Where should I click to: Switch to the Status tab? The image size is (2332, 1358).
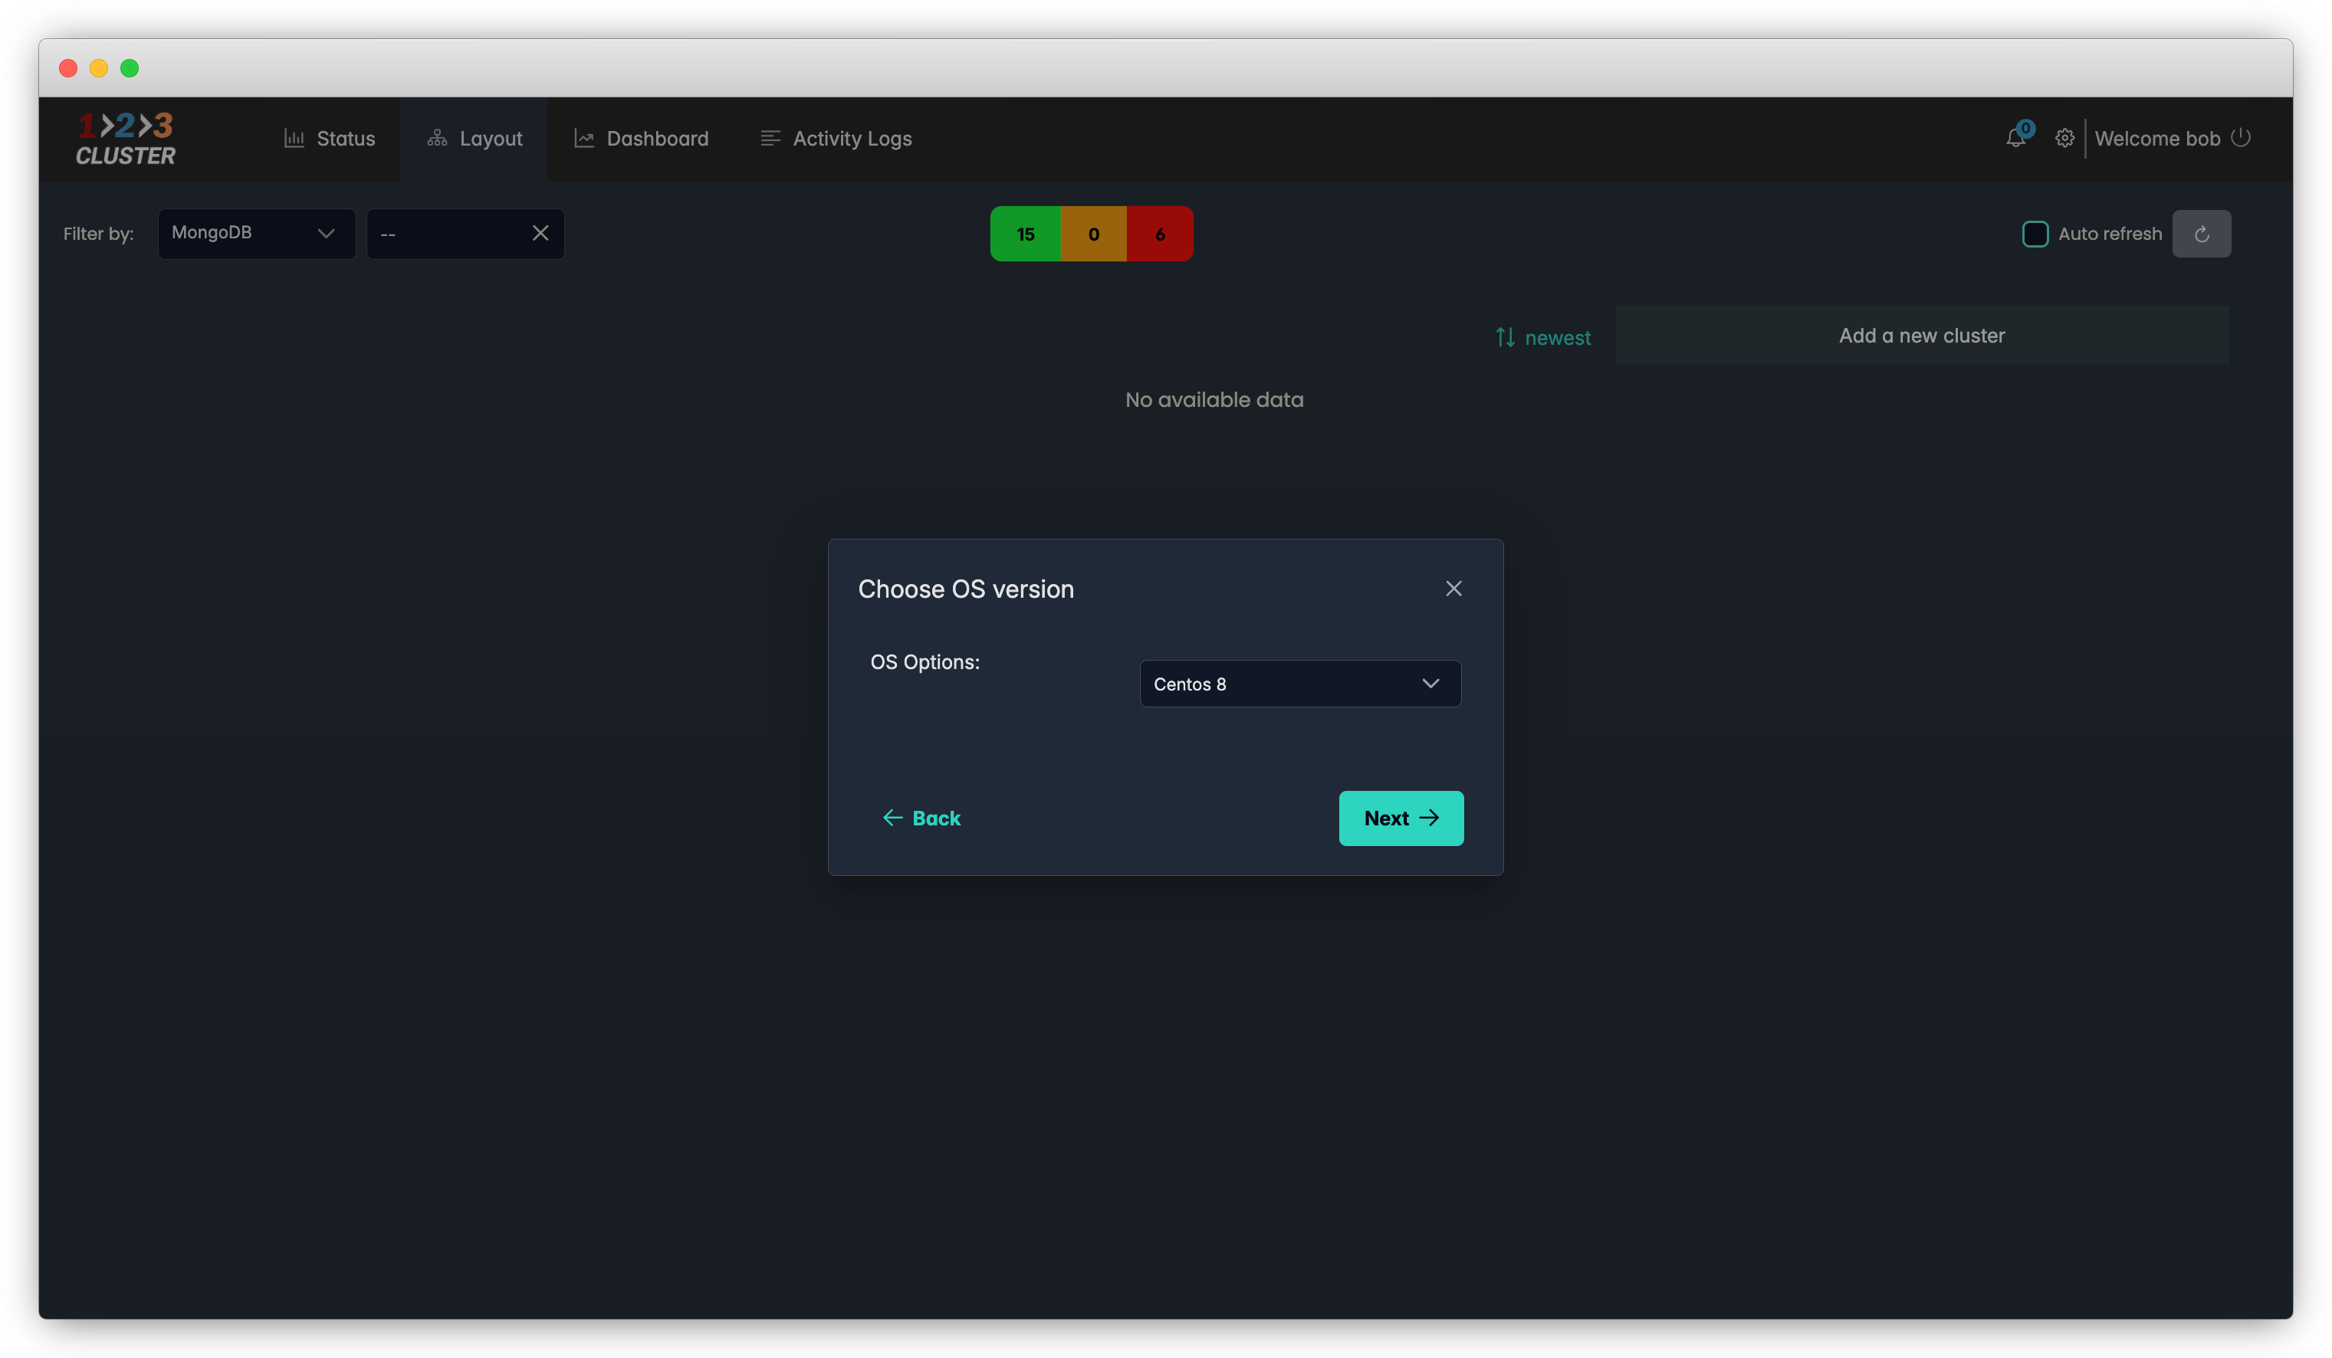click(330, 139)
